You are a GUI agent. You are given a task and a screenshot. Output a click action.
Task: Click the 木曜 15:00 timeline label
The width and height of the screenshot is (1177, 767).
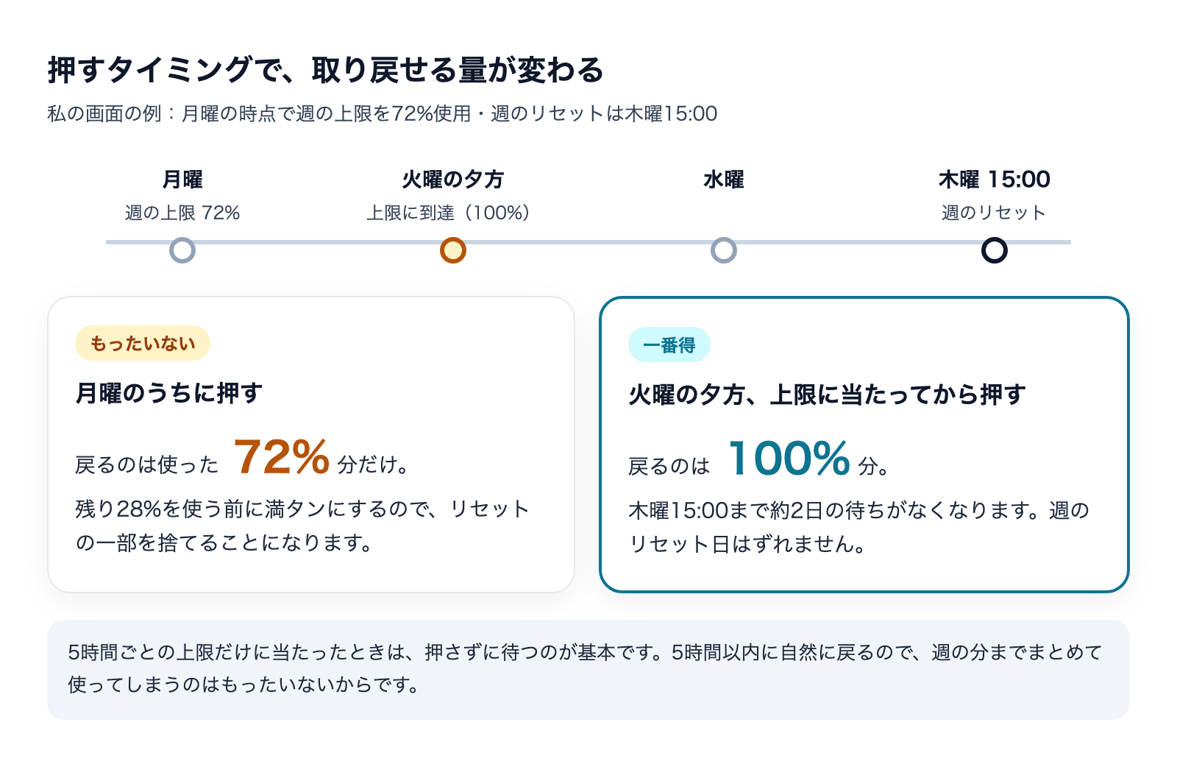click(995, 179)
